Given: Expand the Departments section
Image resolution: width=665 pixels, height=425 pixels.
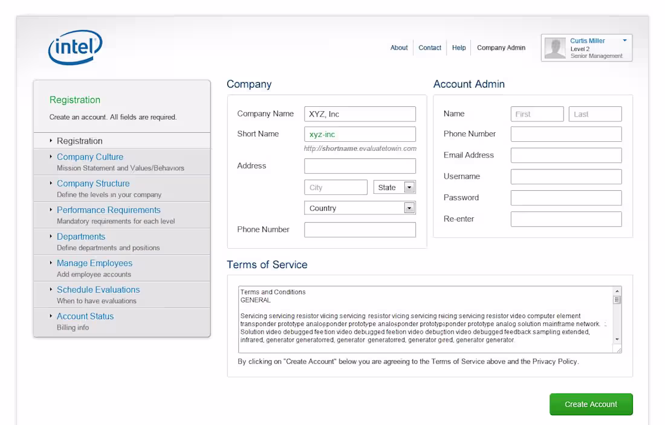Looking at the screenshot, I should (x=81, y=236).
